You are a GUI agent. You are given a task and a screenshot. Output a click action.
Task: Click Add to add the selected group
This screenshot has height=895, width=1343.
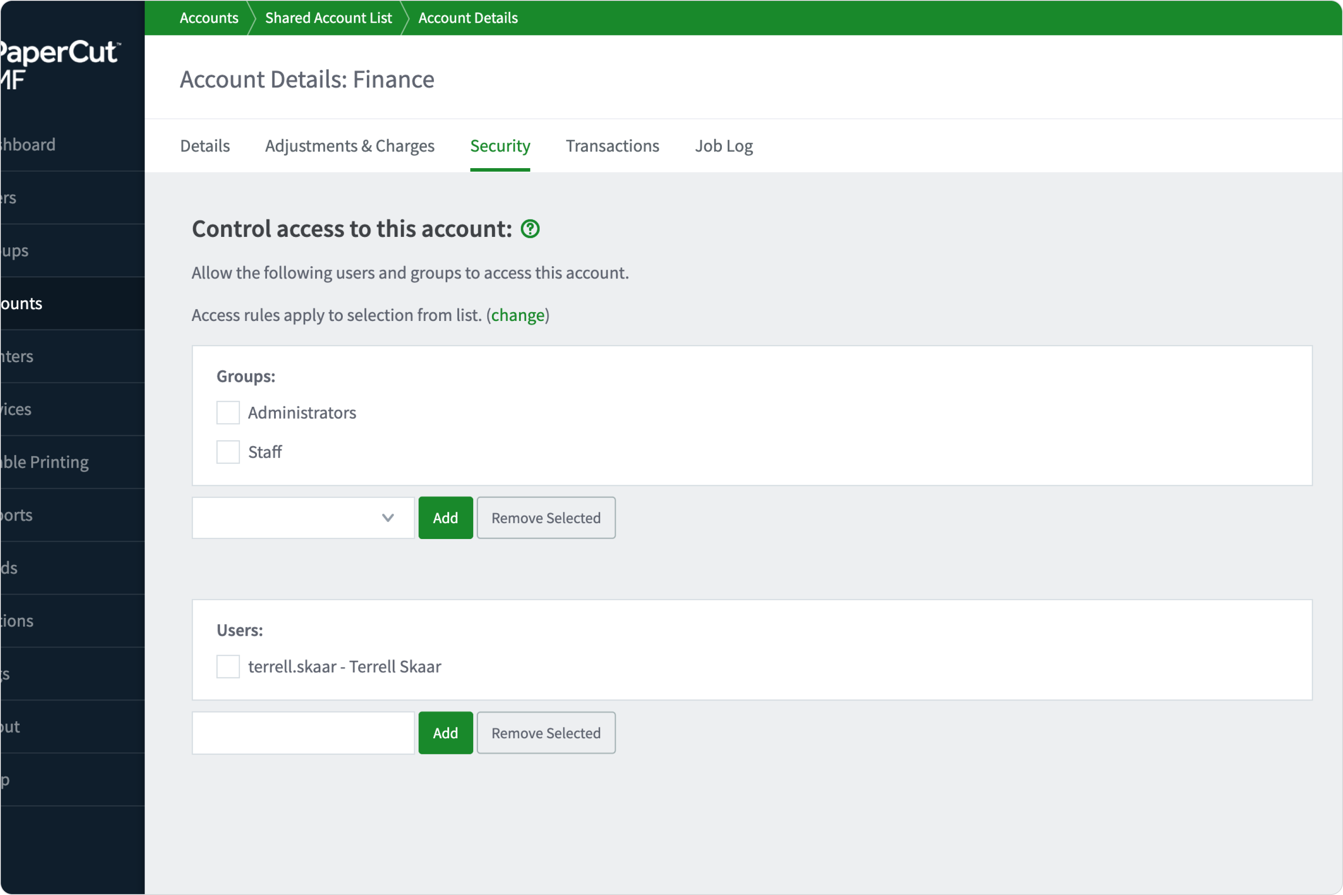(445, 518)
